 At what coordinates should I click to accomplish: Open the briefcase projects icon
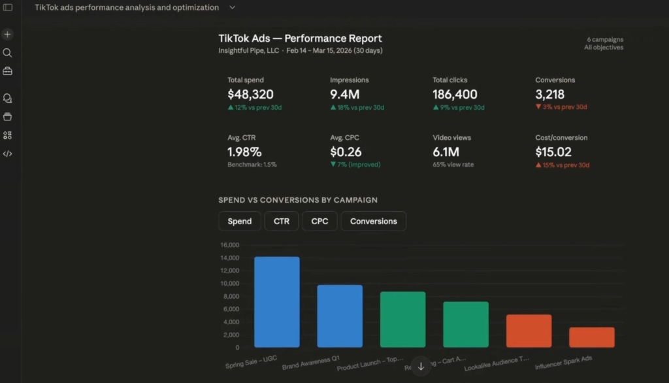pyautogui.click(x=7, y=71)
